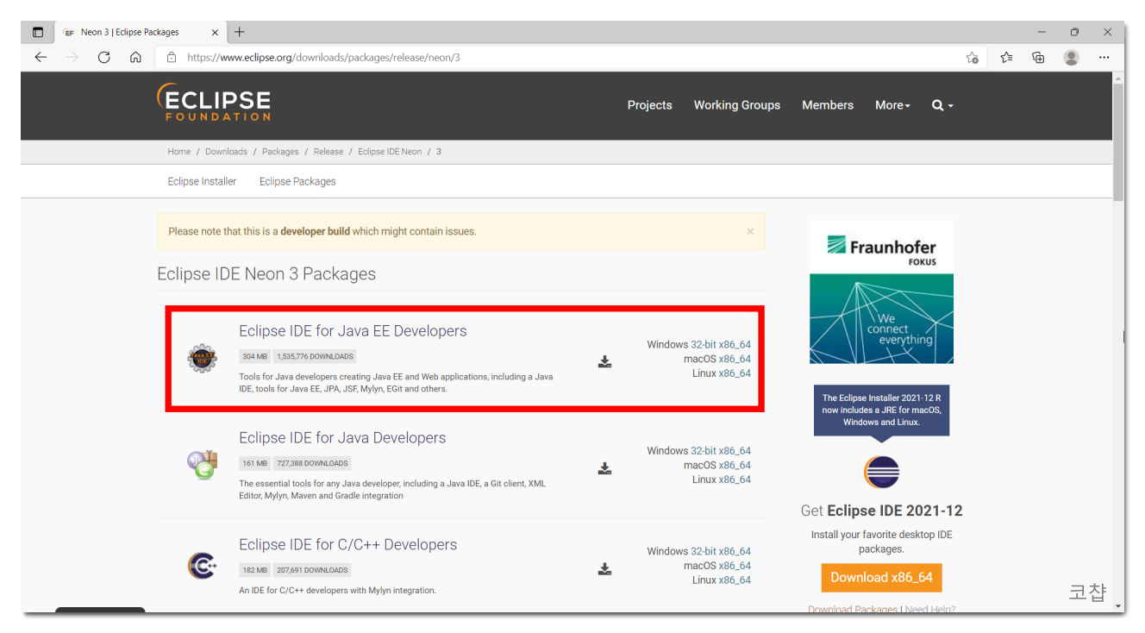
Task: Click the Fraunhofer FOKUS ad banner
Action: click(881, 291)
